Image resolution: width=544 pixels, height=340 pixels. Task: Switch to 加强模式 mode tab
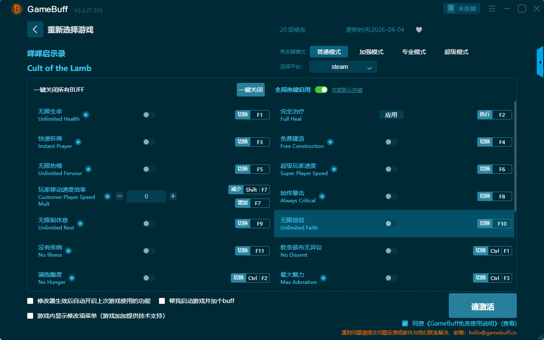click(371, 52)
